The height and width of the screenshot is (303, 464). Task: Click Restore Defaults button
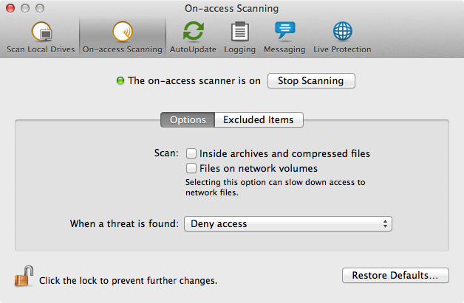point(395,275)
